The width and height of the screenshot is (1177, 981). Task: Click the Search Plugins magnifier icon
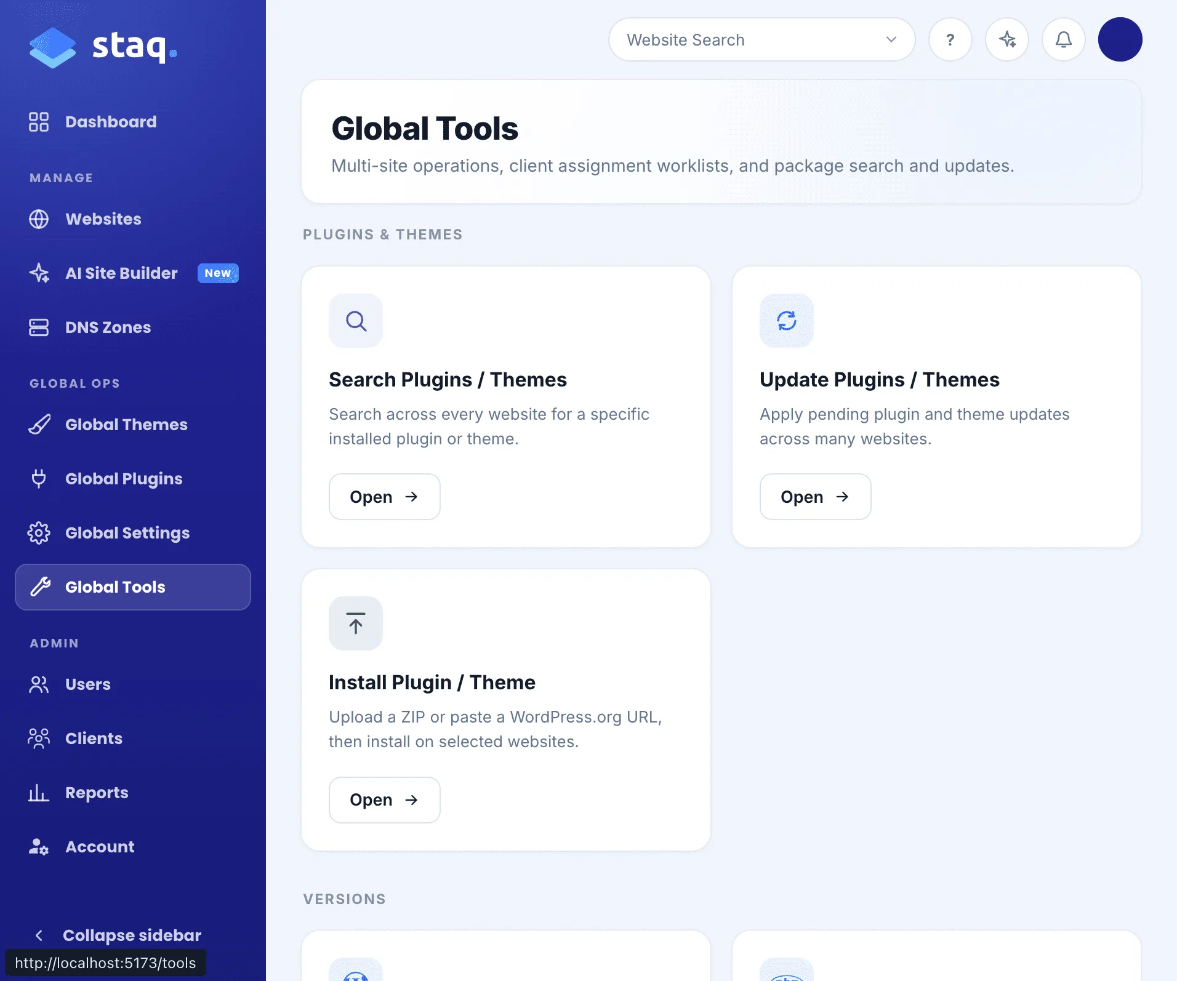click(356, 321)
